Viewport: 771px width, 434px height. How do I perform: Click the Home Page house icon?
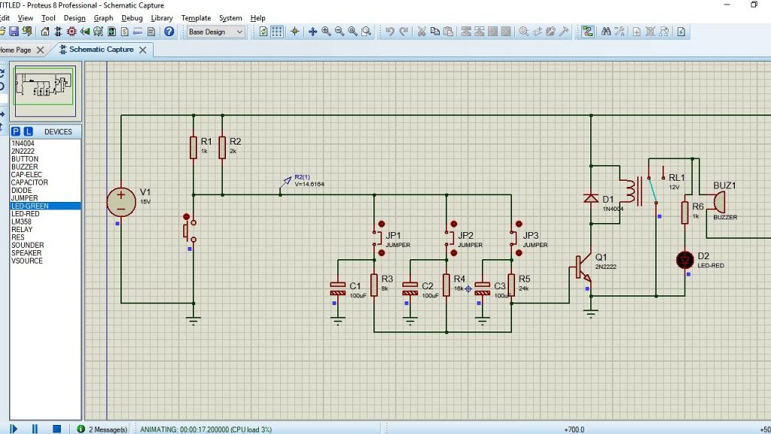pos(45,32)
